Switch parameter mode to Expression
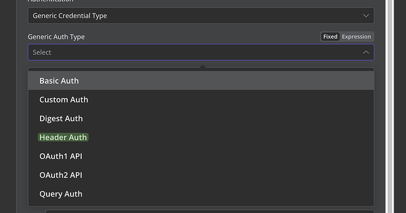This screenshot has height=213, width=406. tap(357, 36)
